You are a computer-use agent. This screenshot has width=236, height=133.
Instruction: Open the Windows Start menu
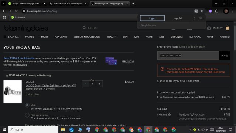(x=4, y=130)
